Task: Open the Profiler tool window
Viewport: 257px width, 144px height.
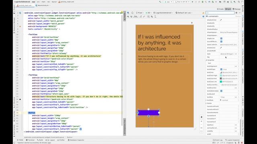Action: (61, 140)
